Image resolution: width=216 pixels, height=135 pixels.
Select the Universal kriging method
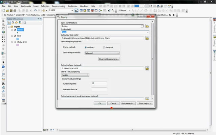tap(104, 47)
